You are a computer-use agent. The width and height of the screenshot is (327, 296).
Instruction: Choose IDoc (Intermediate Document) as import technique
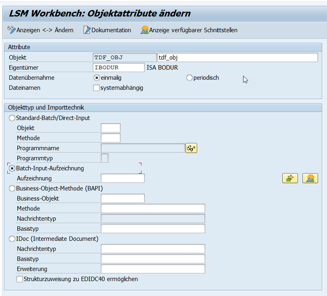point(12,238)
